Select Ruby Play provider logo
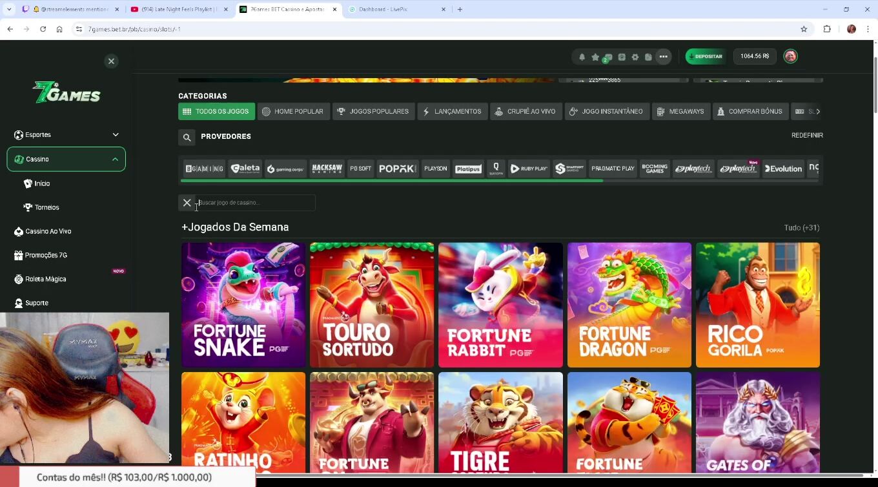Image resolution: width=878 pixels, height=487 pixels. 529,169
